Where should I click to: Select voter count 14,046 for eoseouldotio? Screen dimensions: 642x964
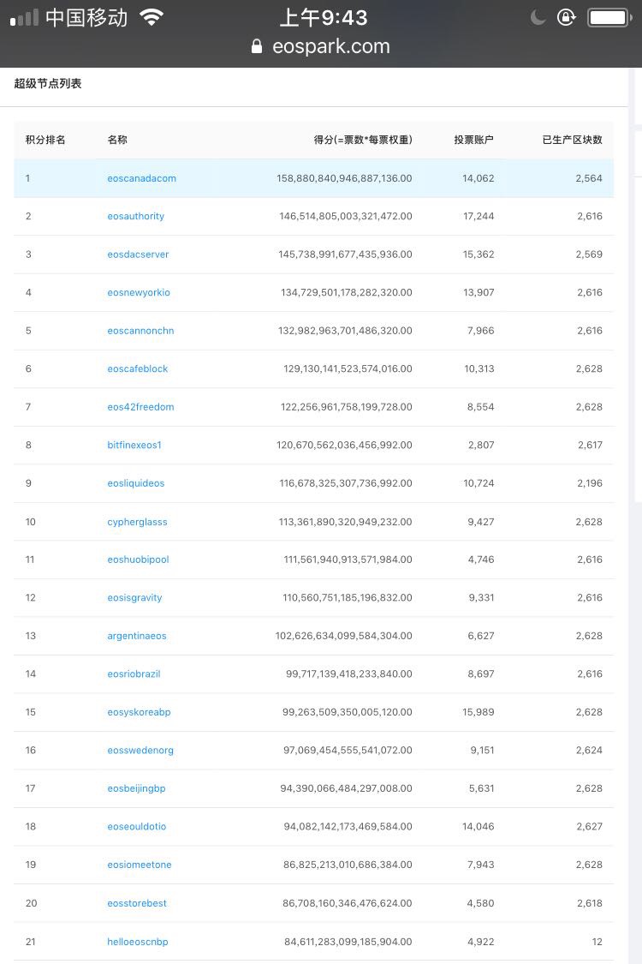(479, 826)
